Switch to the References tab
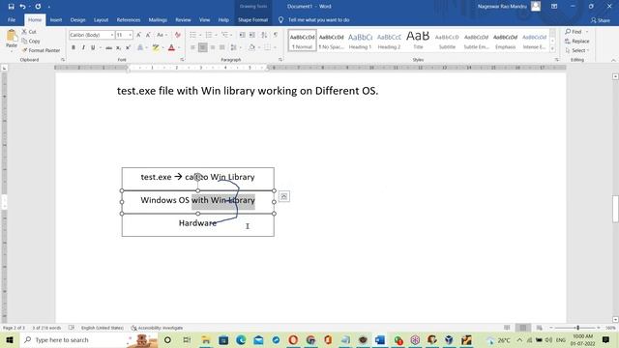This screenshot has width=619, height=348. pyautogui.click(x=129, y=19)
